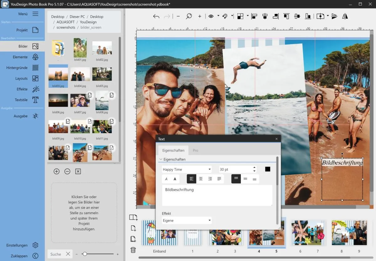Viewport: 376px width, 261px height.
Task: Click the zoom magnifier icon in toolbar
Action: tap(189, 16)
